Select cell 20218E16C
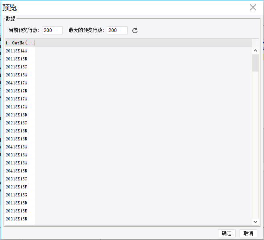The width and height of the screenshot is (264, 240). click(x=20, y=123)
